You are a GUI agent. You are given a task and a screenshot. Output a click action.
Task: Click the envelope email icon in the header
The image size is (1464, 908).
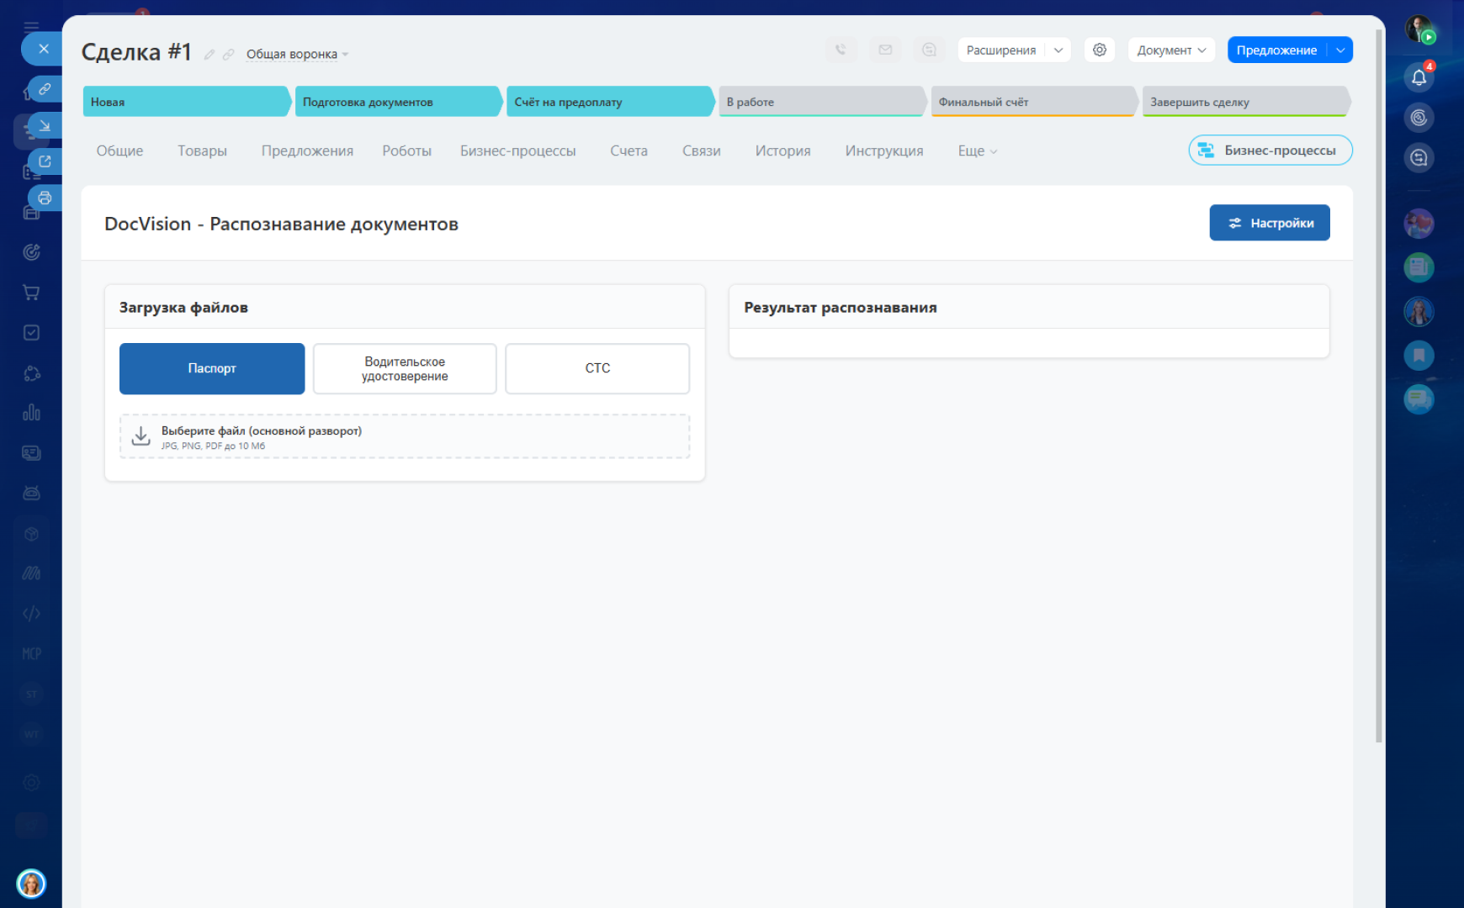(x=885, y=50)
